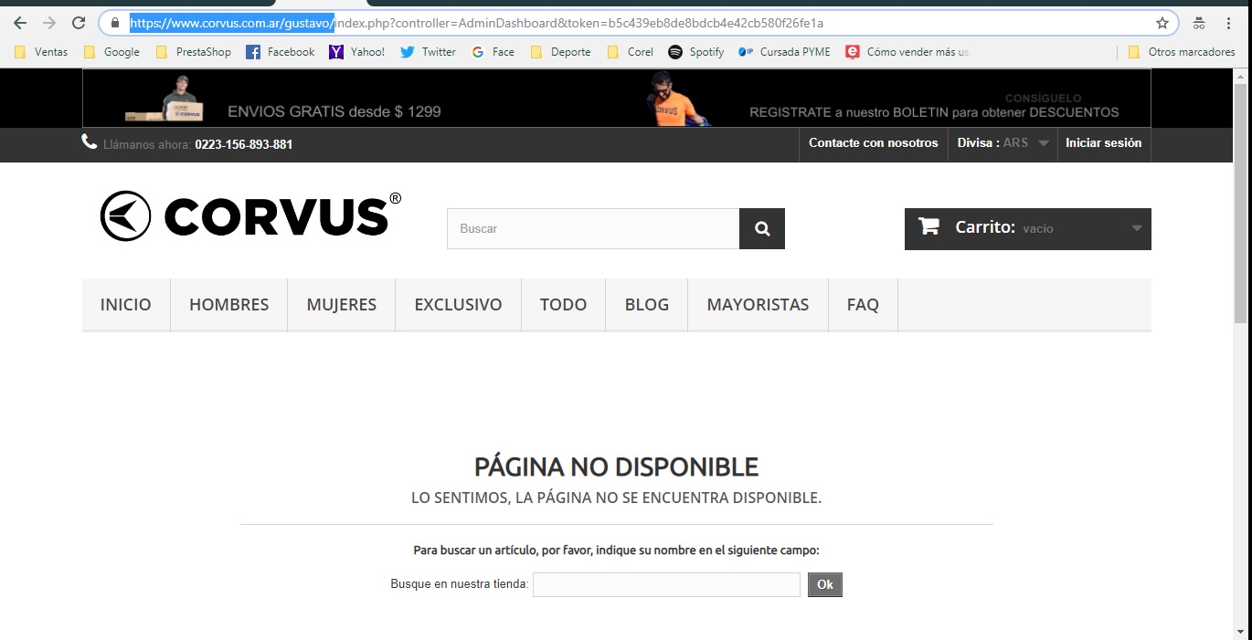The width and height of the screenshot is (1252, 640).
Task: Open the FAQ menu item
Action: point(864,305)
